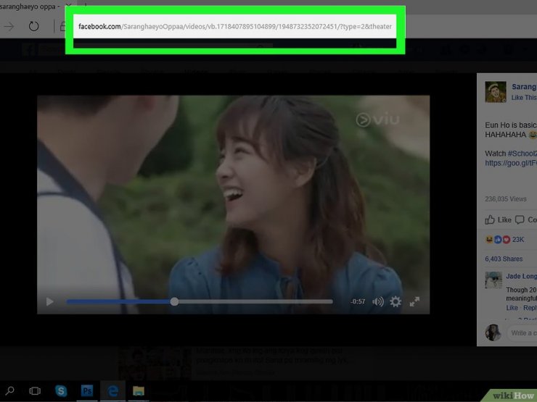This screenshot has height=402, width=537.
Task: Open video settings gear
Action: tap(395, 301)
